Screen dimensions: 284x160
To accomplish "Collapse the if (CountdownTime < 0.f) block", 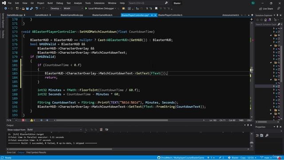I will click(22, 65).
